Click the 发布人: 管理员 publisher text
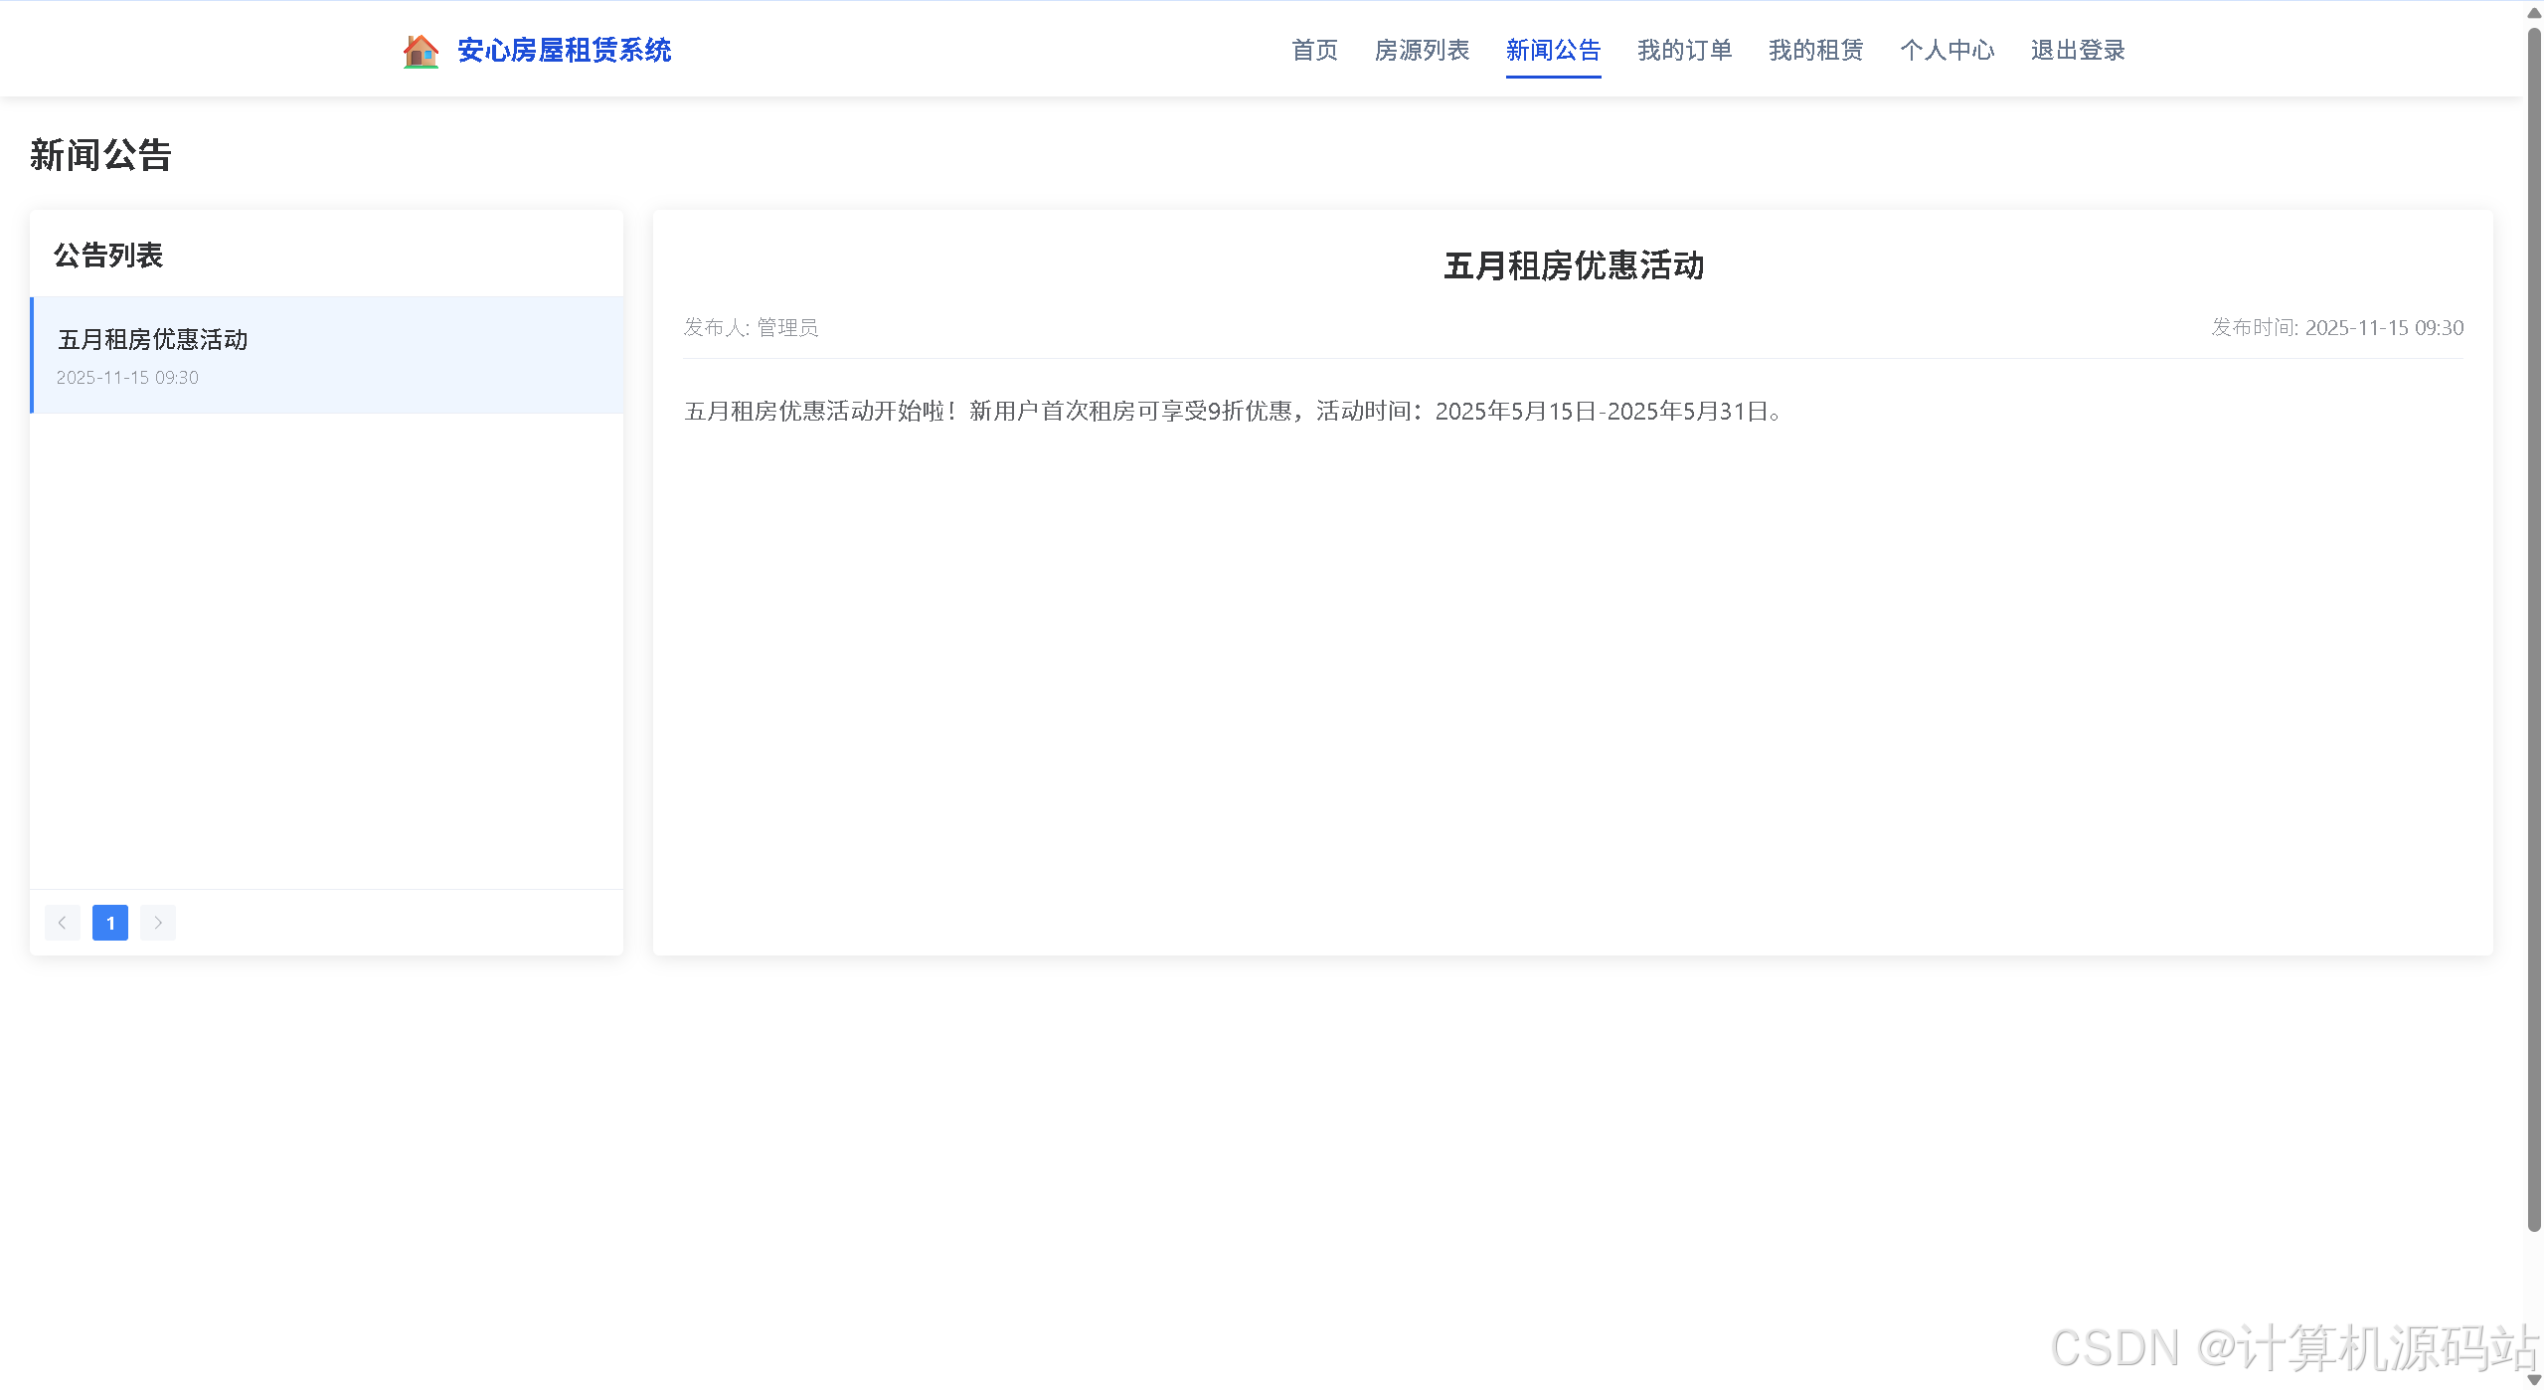Screen dimensions: 2544x1390 (751, 328)
